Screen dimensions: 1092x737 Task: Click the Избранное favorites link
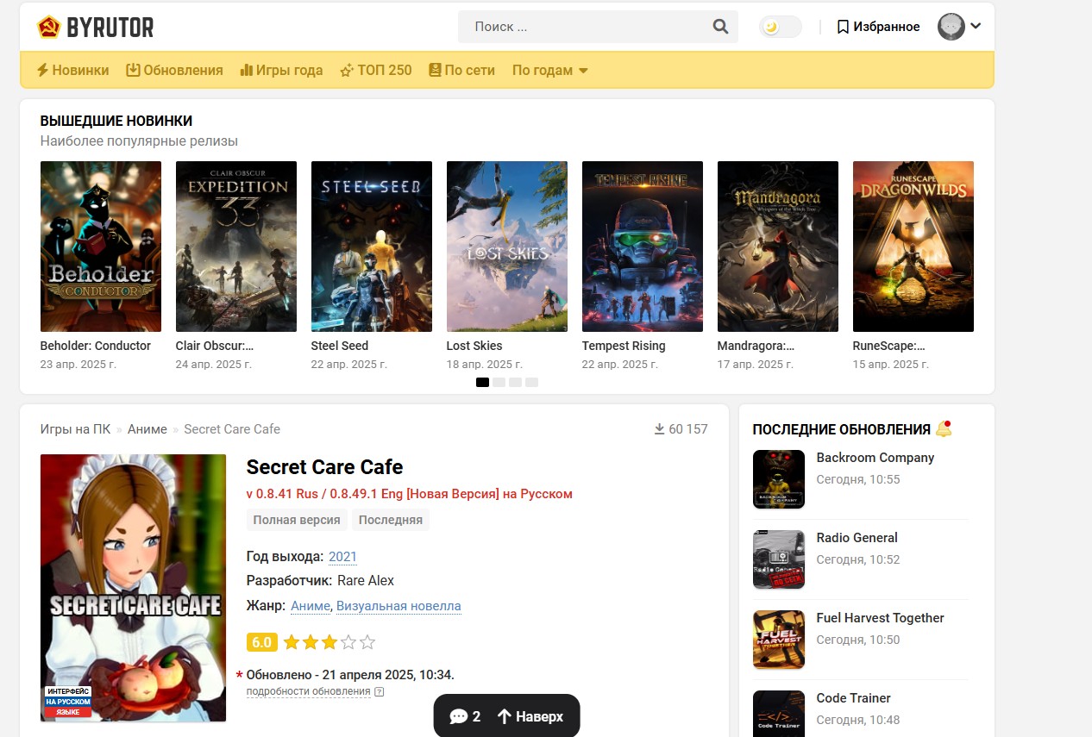coord(887,27)
